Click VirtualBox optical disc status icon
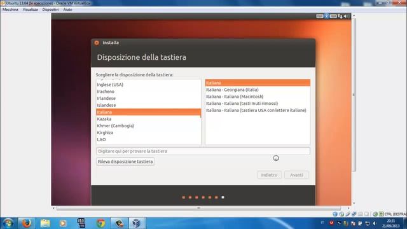This screenshot has height=229, width=407. pos(341,214)
